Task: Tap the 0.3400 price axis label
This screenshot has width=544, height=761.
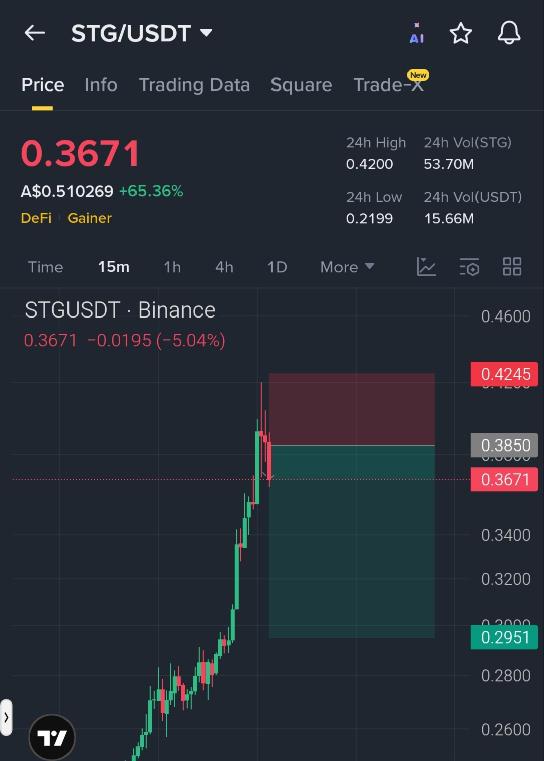Action: [506, 535]
